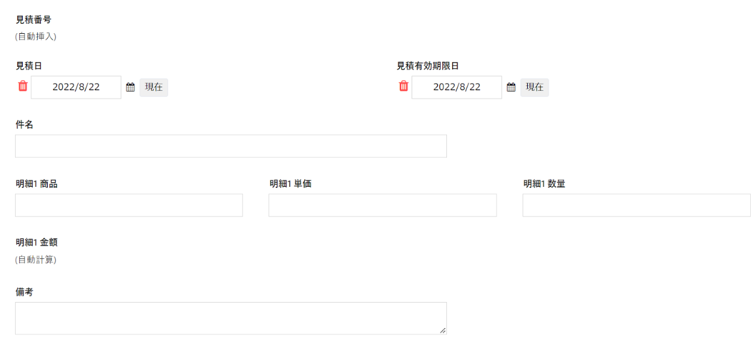756x341 pixels.
Task: Click the 備考 label above the textarea
Action: [x=24, y=292]
